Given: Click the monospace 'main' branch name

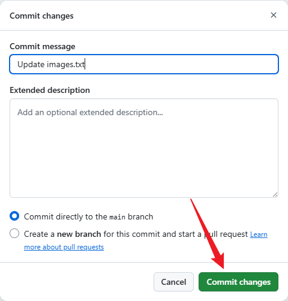Looking at the screenshot, I should coord(118,217).
